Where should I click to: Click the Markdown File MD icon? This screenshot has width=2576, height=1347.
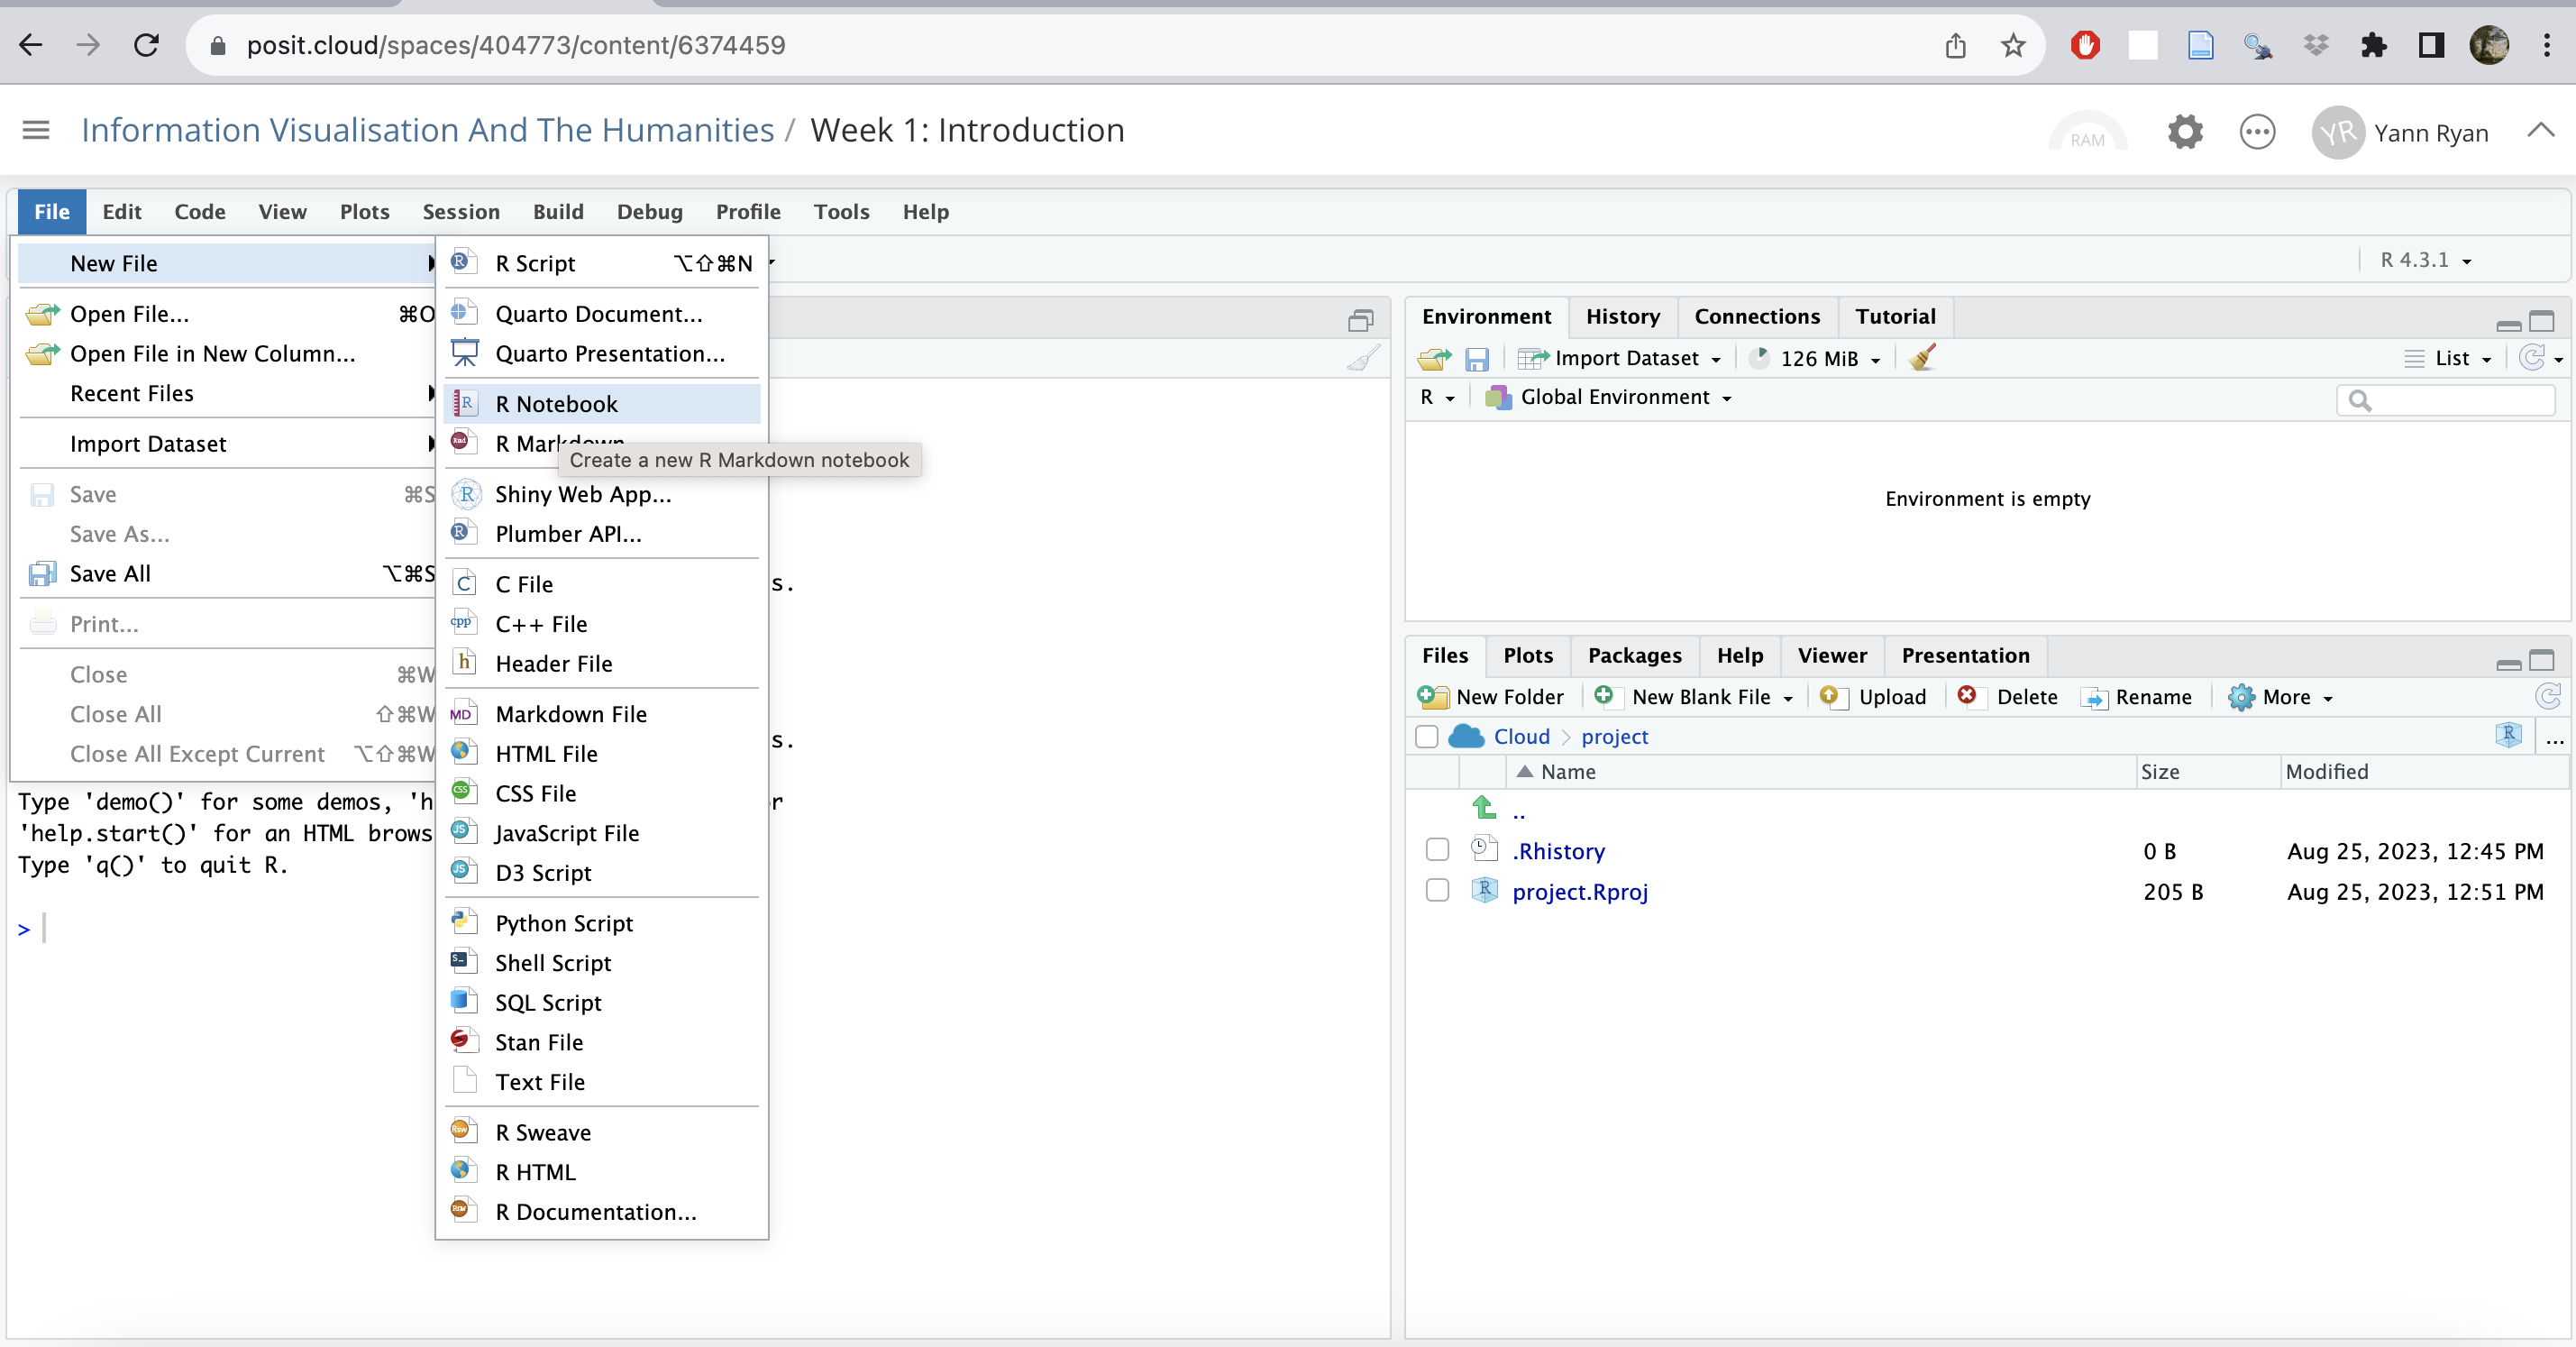[462, 713]
